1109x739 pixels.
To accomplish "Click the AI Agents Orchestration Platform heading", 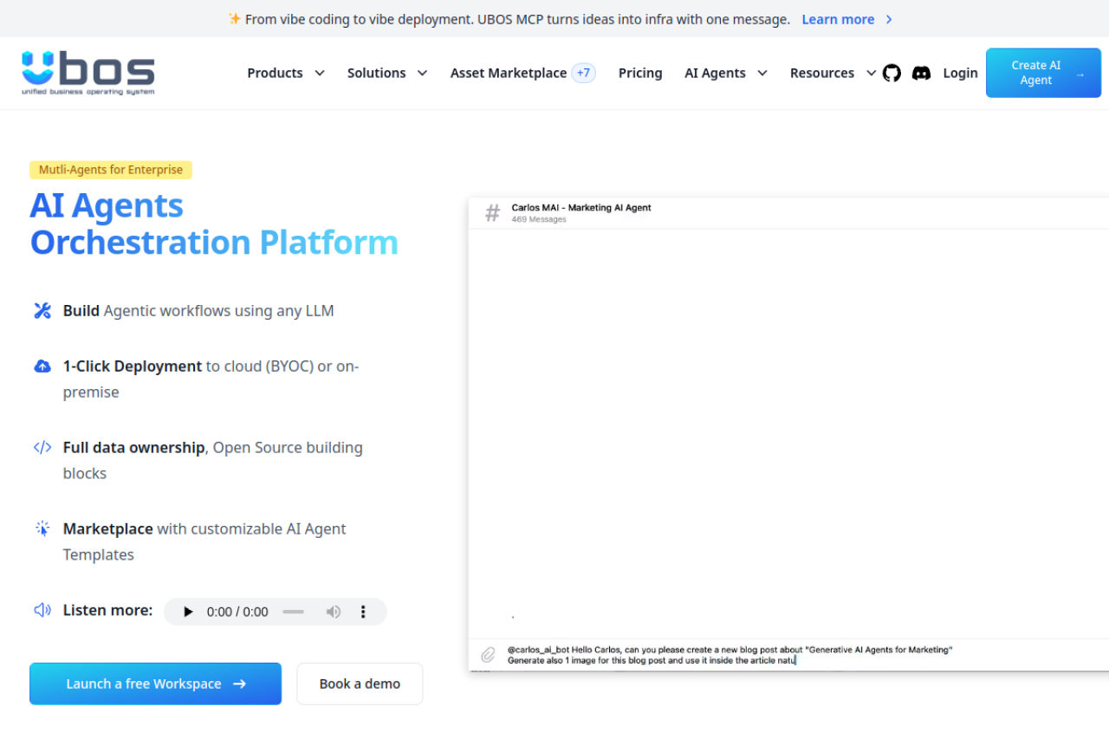I will click(214, 224).
